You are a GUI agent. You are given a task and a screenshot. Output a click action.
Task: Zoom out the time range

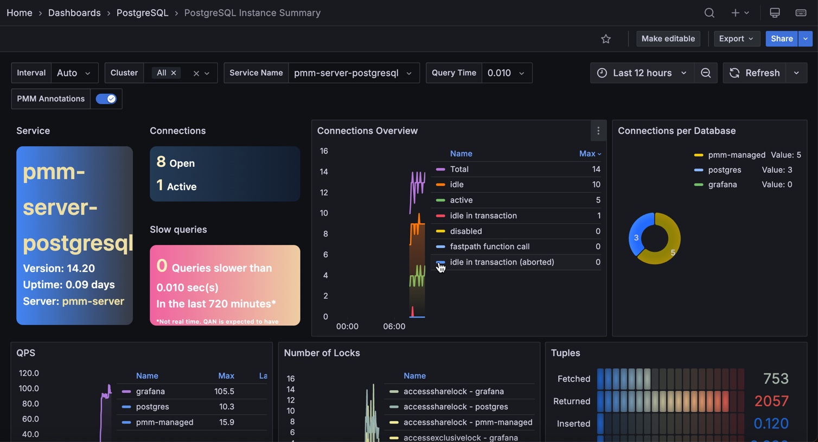[706, 73]
